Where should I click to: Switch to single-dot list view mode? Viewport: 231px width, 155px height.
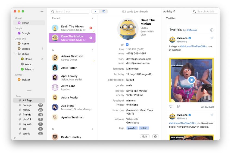tap(95, 11)
